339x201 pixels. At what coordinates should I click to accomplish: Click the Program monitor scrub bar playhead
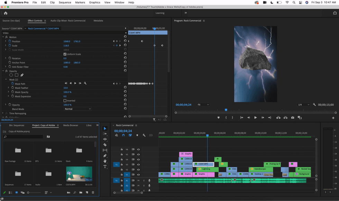(x=226, y=110)
